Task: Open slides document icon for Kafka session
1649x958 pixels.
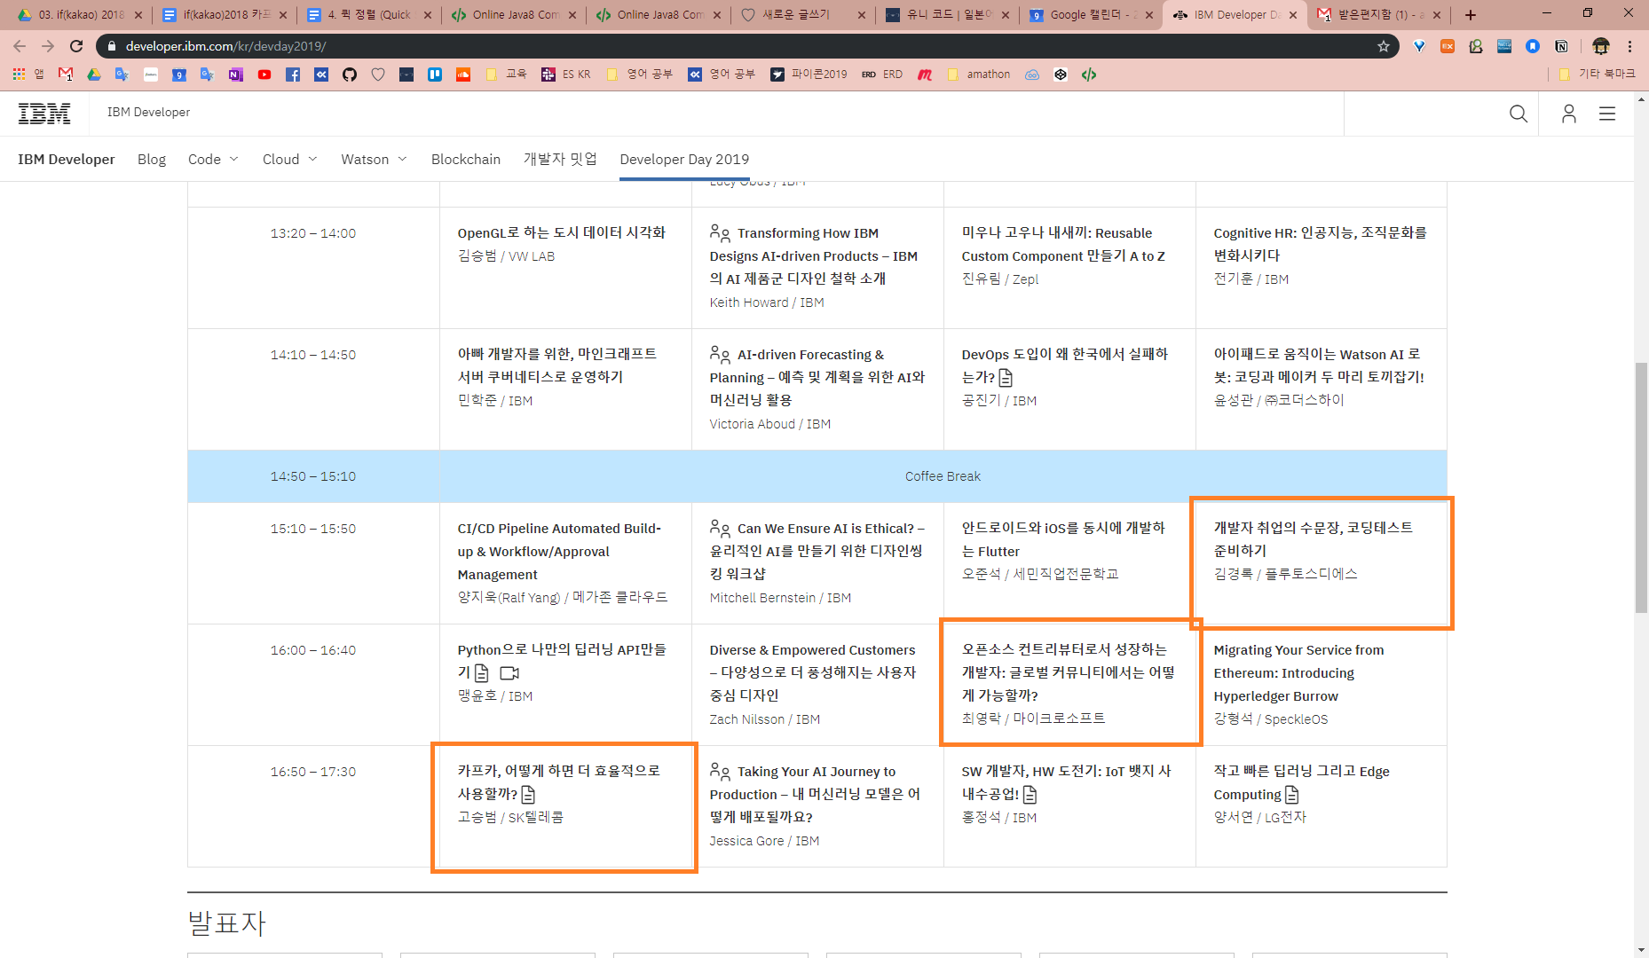Action: tap(529, 795)
